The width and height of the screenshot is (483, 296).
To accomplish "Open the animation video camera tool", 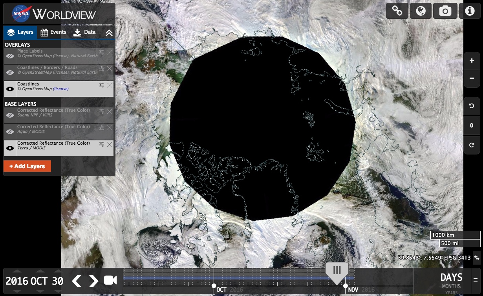I will (110, 280).
